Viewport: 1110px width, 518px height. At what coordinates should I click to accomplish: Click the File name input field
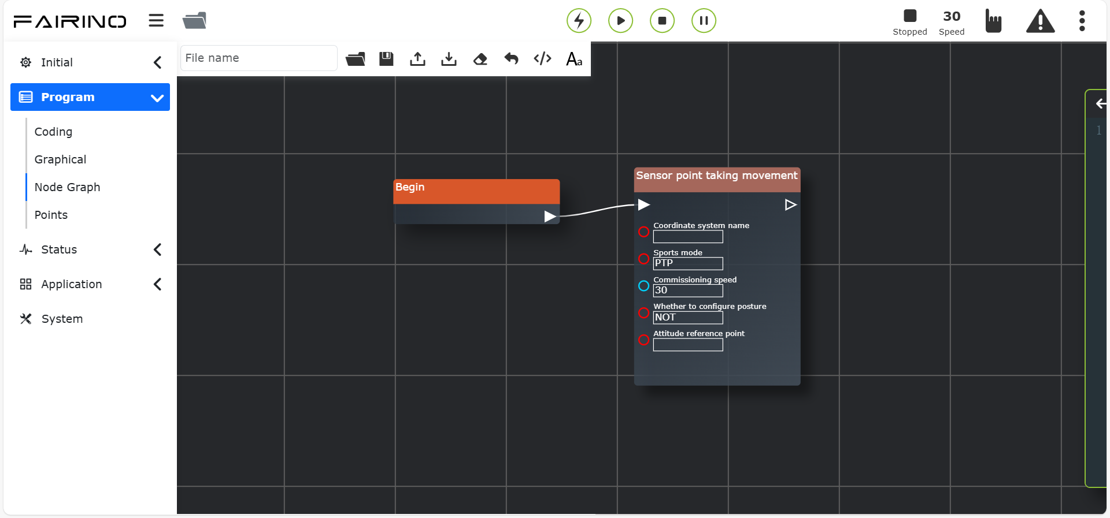(259, 58)
